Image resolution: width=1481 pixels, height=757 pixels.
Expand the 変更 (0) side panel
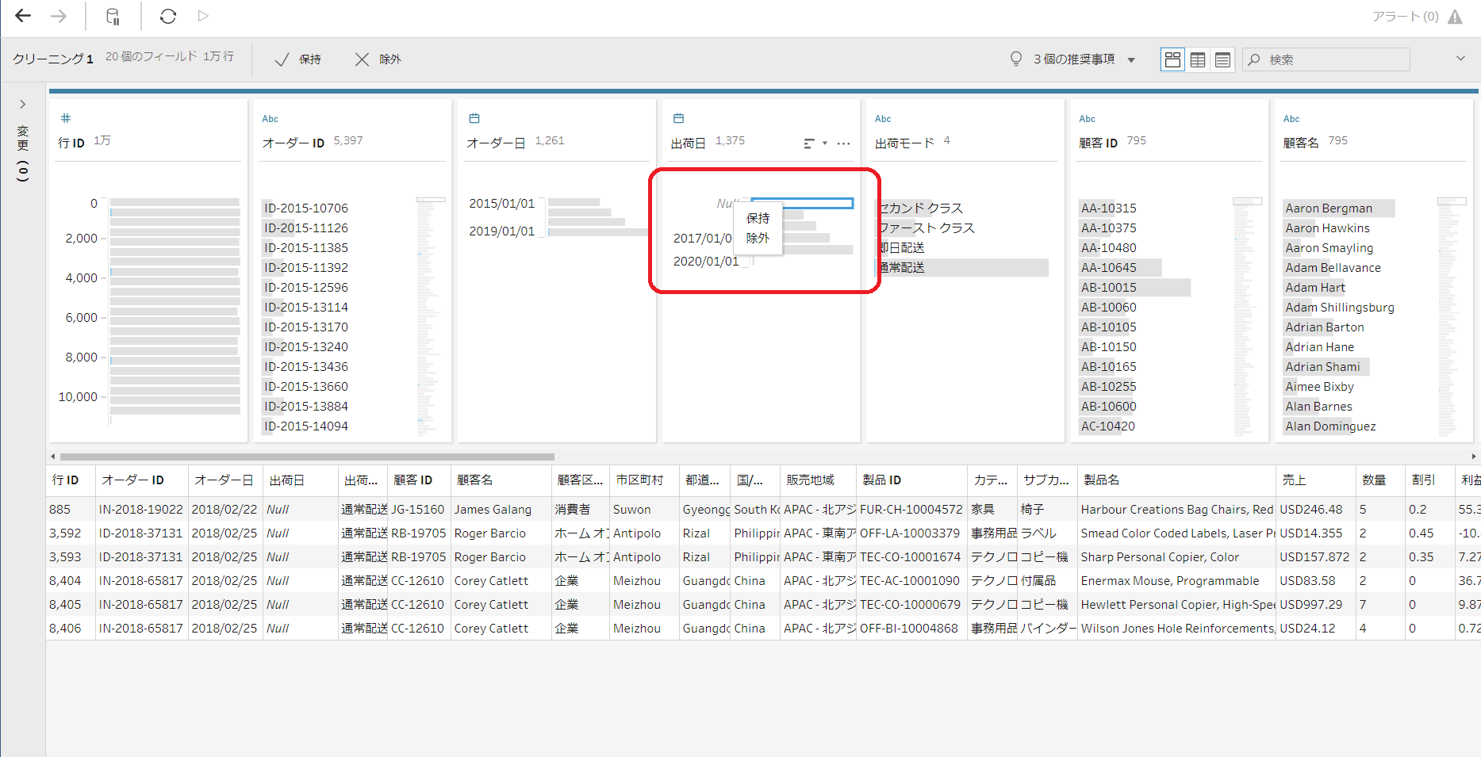[x=21, y=104]
